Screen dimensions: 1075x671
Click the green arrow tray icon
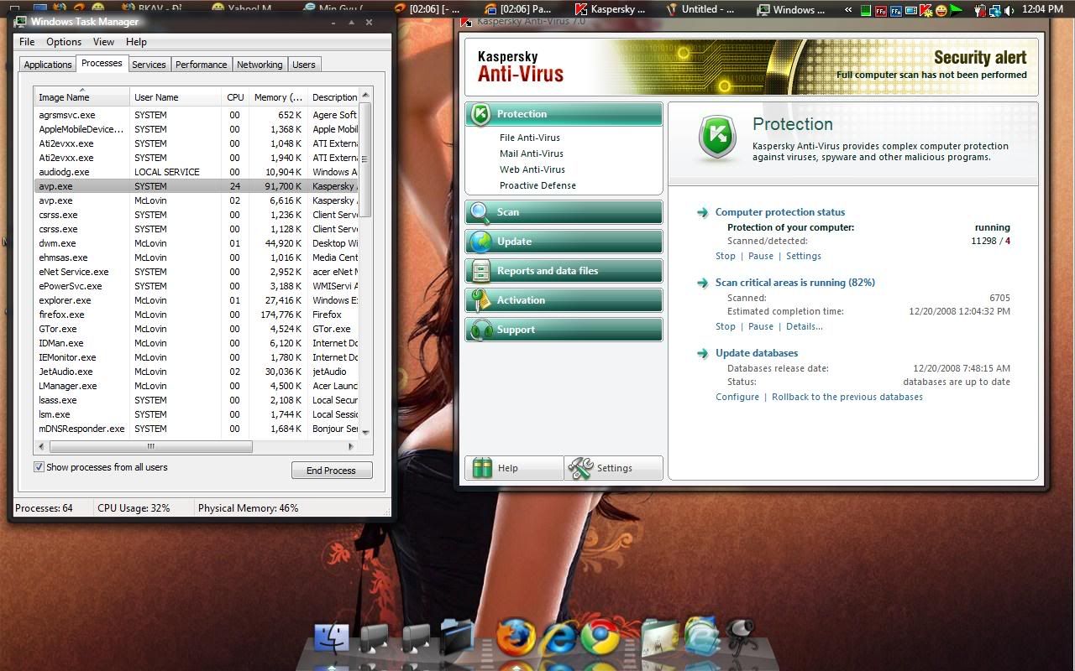956,10
